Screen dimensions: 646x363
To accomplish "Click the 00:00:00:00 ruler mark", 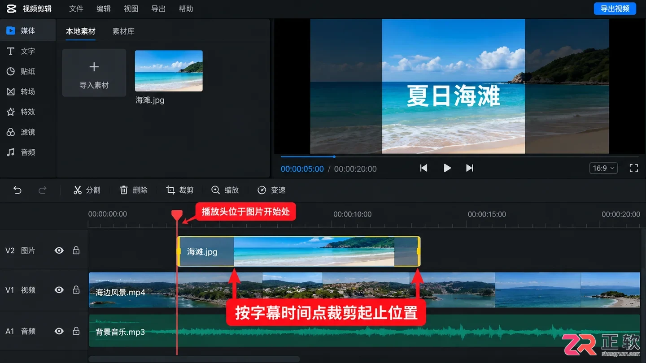I will (x=108, y=214).
